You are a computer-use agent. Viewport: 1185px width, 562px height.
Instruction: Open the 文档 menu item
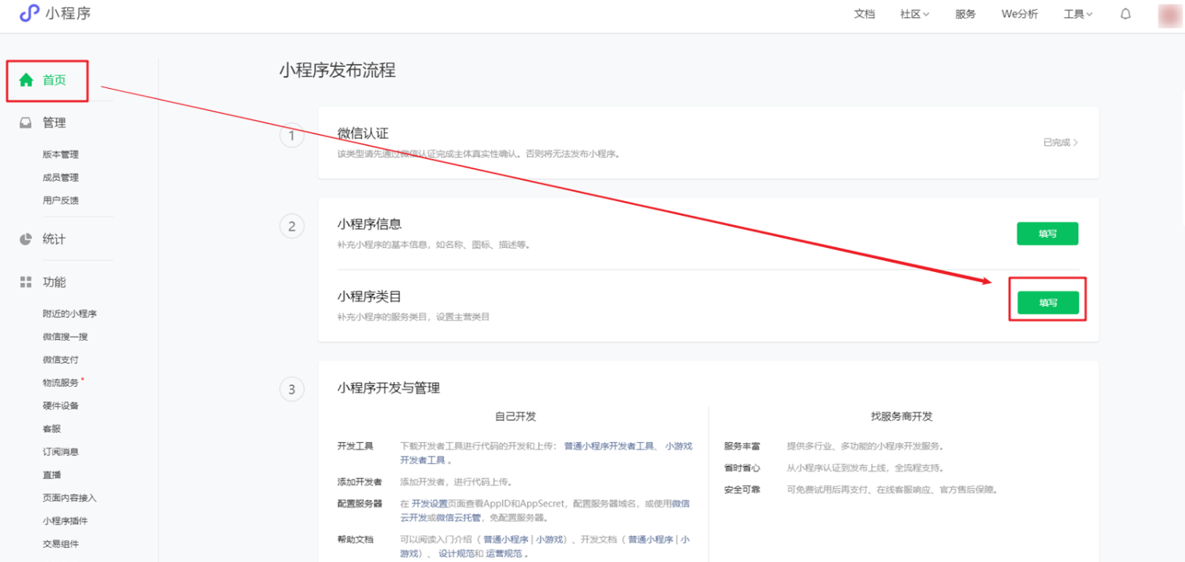[x=865, y=14]
